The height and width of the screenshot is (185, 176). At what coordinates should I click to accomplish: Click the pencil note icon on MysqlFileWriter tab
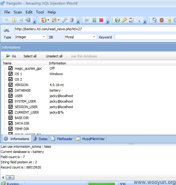[x=78, y=139]
